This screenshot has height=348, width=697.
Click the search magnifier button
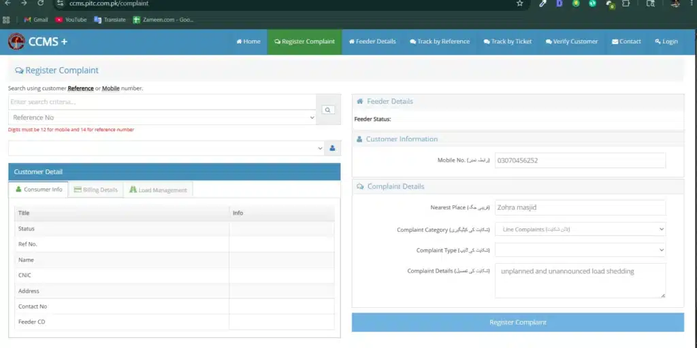click(328, 109)
